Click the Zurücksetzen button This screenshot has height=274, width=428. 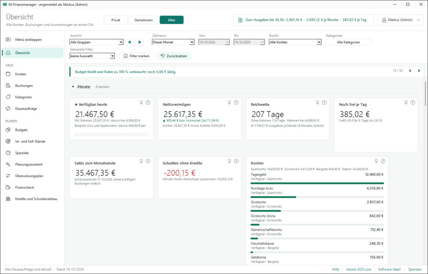point(173,56)
